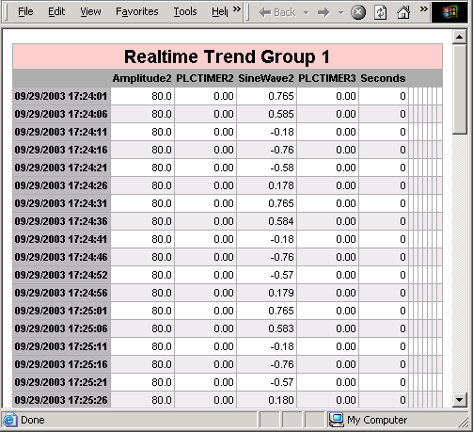Click the vertical scrollbar thumb
473x432 pixels.
[460, 89]
